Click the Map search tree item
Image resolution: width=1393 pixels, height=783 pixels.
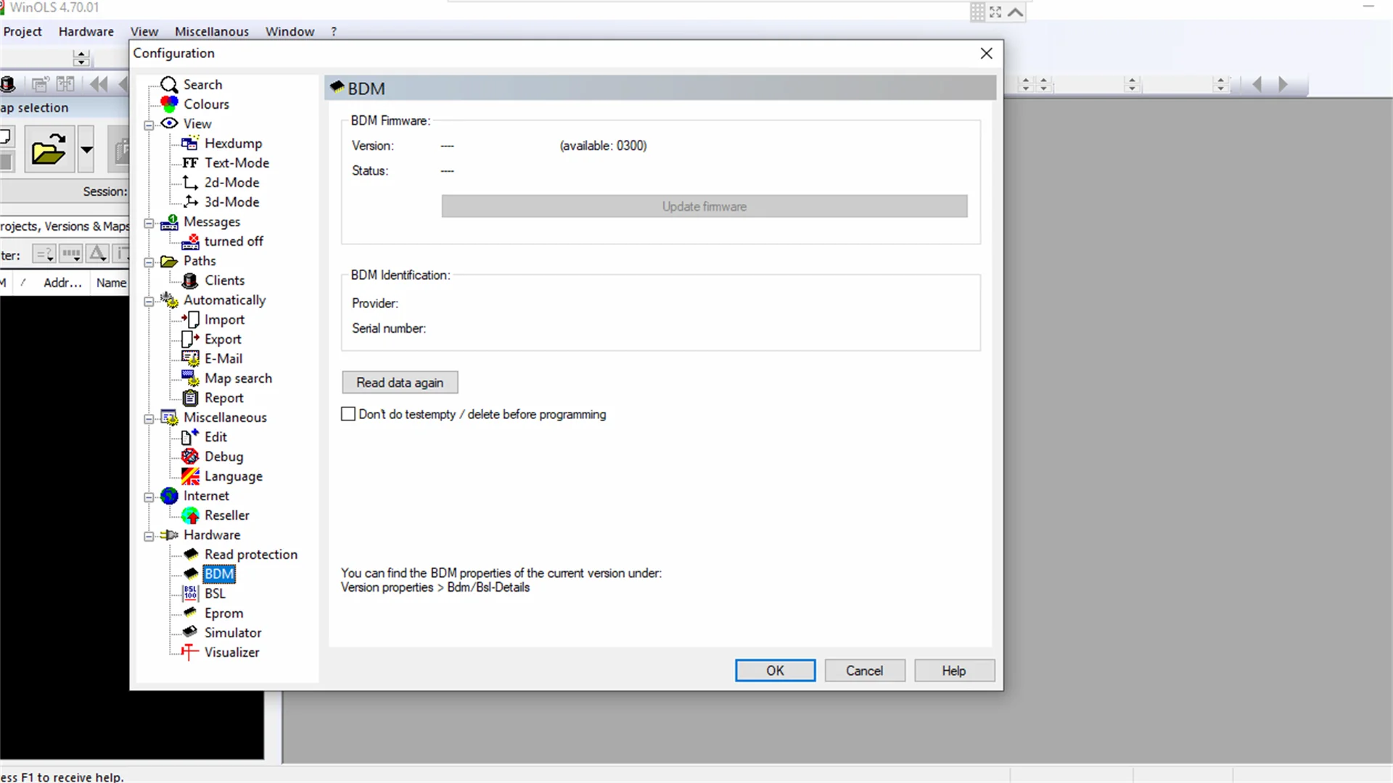[x=238, y=378]
